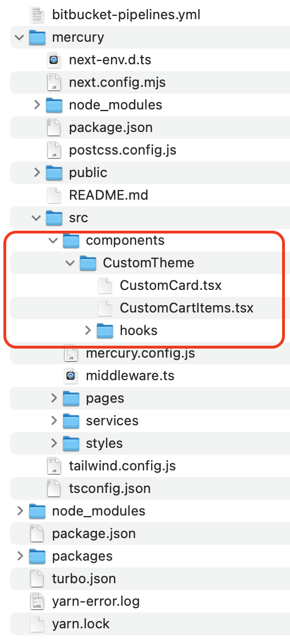The image size is (290, 643).
Task: Select CustomCartItems.tsx file
Action: click(187, 308)
